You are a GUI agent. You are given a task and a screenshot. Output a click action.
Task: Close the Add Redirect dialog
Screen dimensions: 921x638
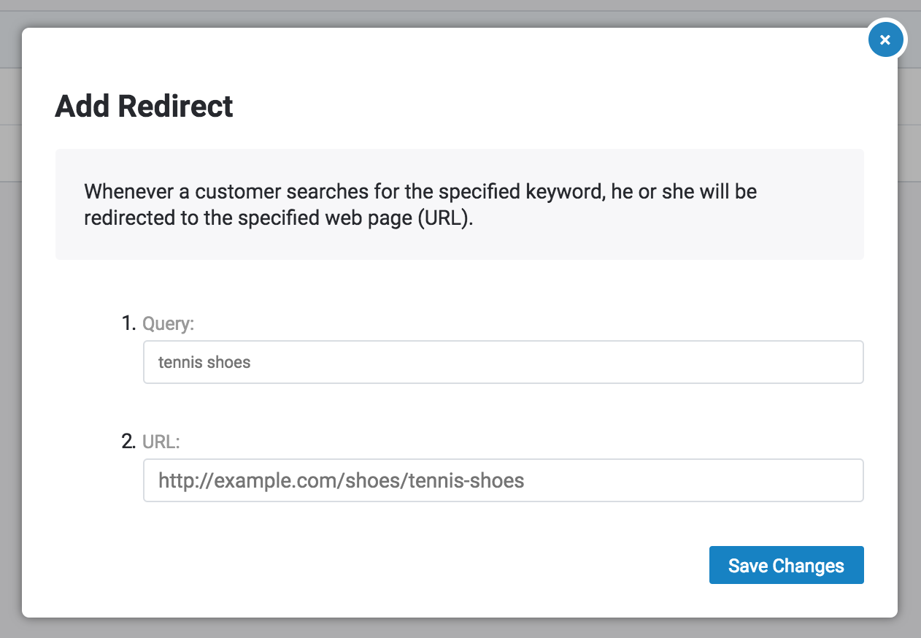tap(885, 40)
